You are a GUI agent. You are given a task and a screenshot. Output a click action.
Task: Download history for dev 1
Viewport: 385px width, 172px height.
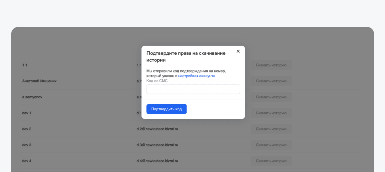[x=271, y=113]
